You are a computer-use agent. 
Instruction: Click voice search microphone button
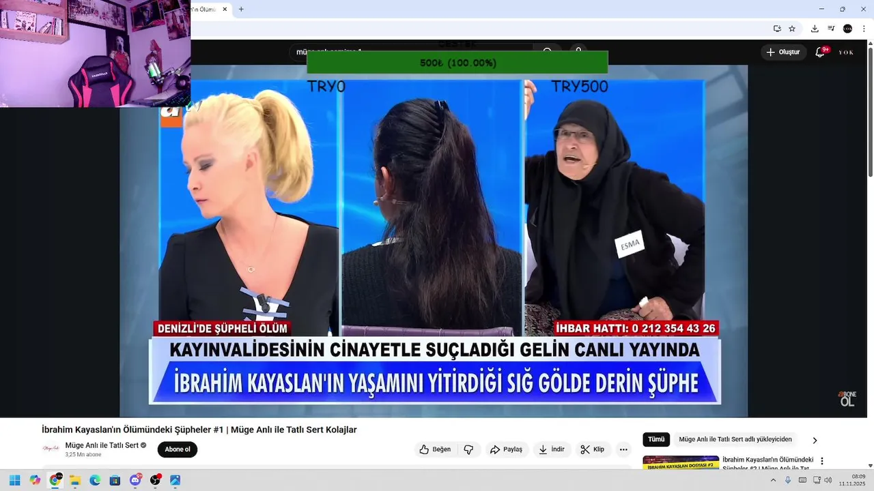pyautogui.click(x=578, y=51)
